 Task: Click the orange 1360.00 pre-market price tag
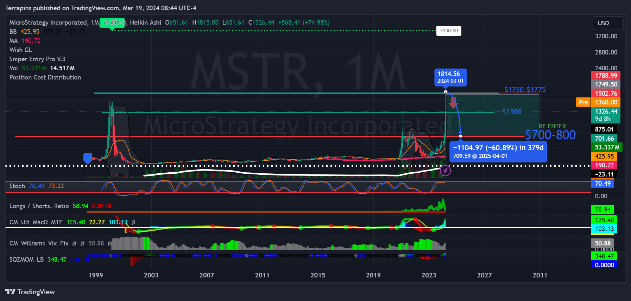tap(606, 102)
